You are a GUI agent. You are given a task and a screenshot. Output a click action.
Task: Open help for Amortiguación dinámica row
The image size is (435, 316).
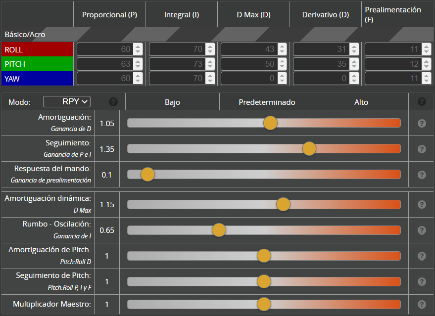click(422, 204)
